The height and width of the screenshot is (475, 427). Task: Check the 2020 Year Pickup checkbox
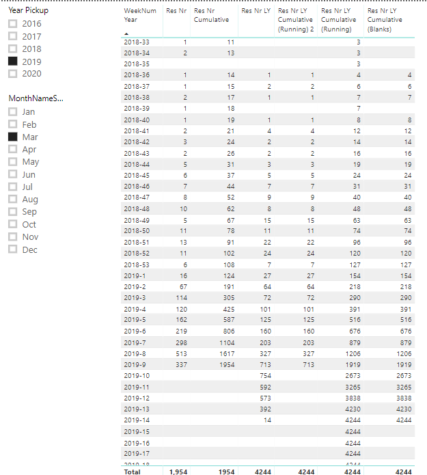pyautogui.click(x=13, y=74)
